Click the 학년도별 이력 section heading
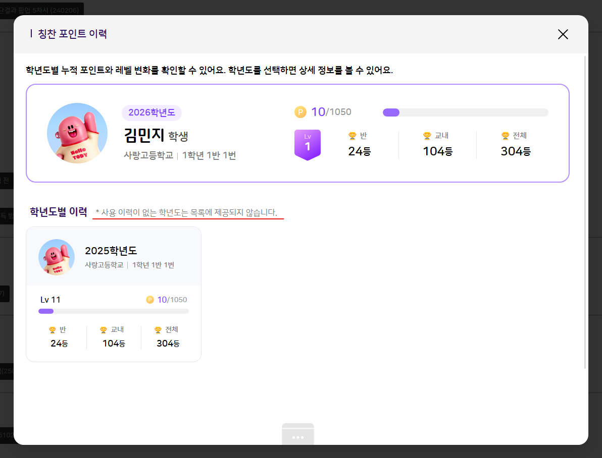The height and width of the screenshot is (458, 602). coord(58,212)
